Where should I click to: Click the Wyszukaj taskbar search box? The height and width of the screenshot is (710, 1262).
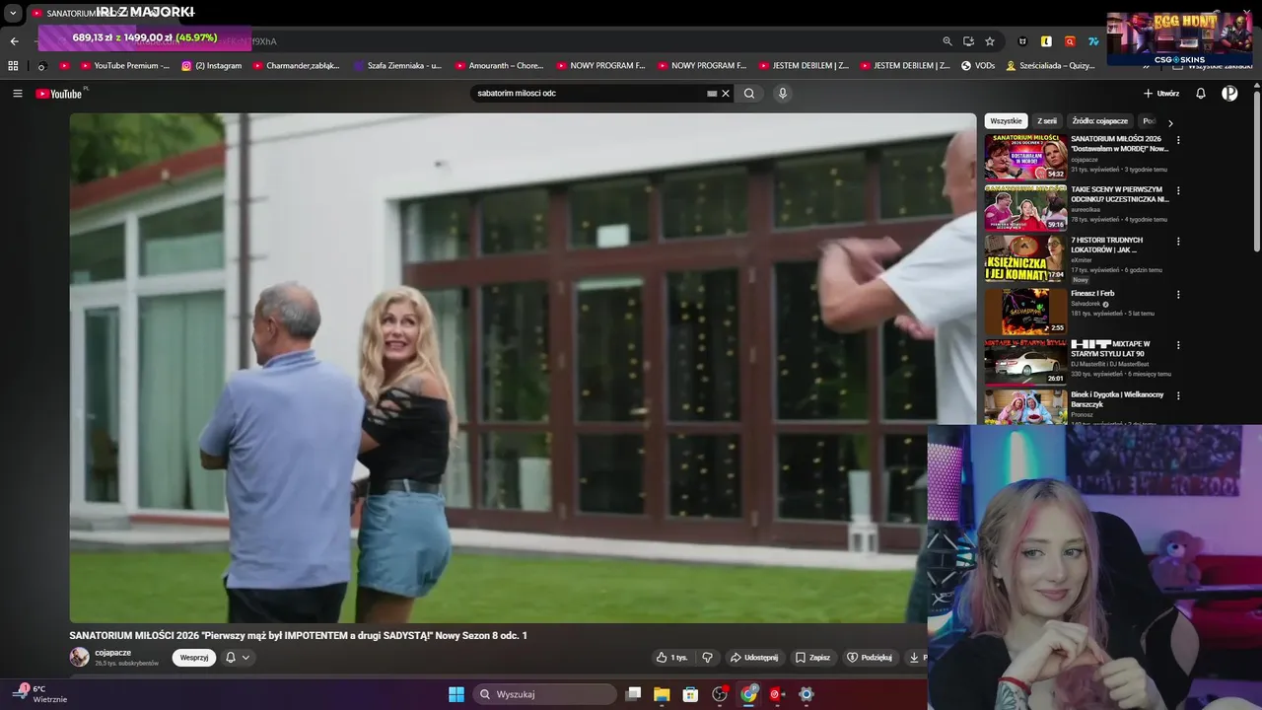544,694
